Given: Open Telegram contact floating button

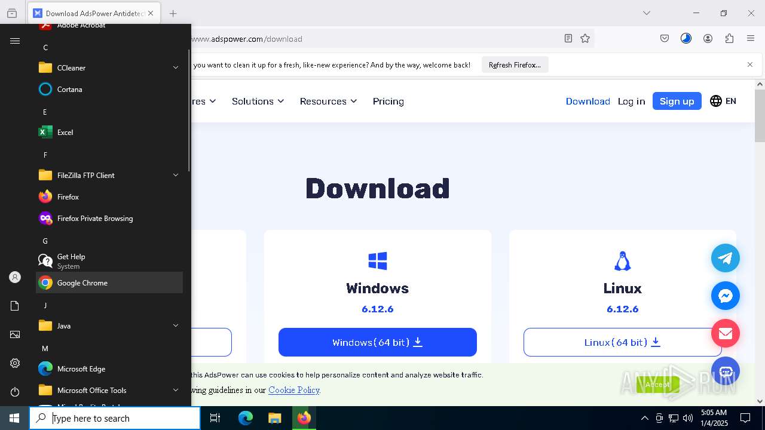Looking at the screenshot, I should (x=726, y=258).
